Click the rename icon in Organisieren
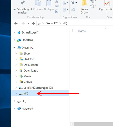113x127 pixels. [73, 10]
